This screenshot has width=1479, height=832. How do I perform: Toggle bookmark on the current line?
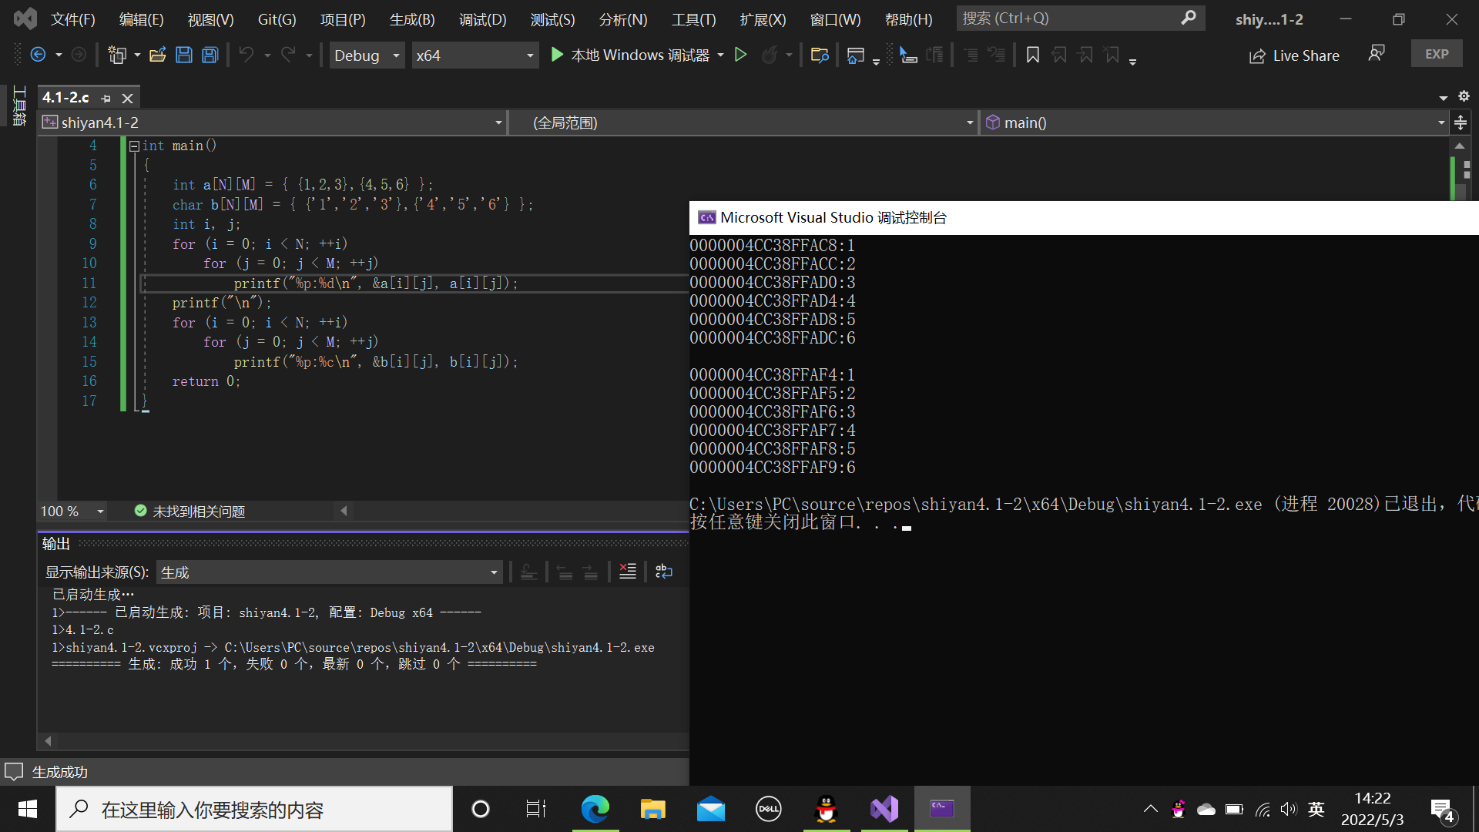pyautogui.click(x=1033, y=55)
